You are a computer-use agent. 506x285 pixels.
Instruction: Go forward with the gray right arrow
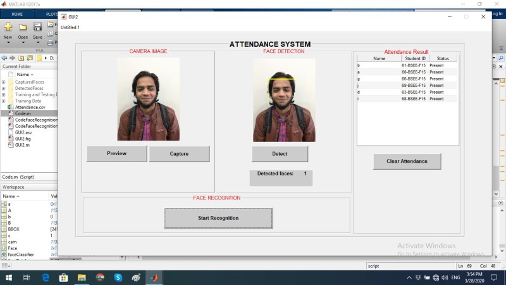(12, 58)
